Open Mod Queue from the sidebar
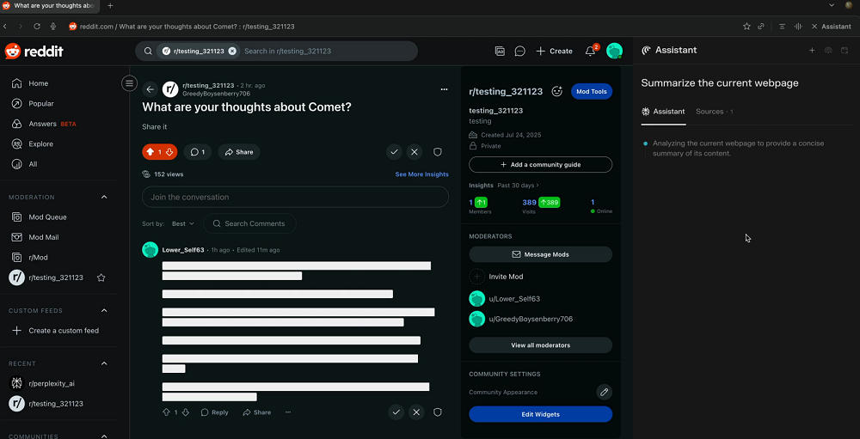 [x=47, y=217]
